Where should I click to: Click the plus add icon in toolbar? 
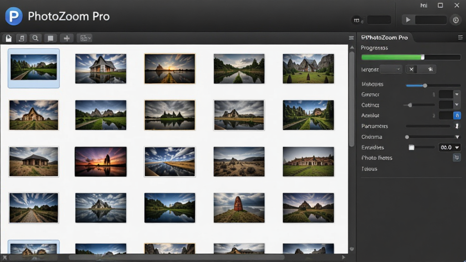66,38
